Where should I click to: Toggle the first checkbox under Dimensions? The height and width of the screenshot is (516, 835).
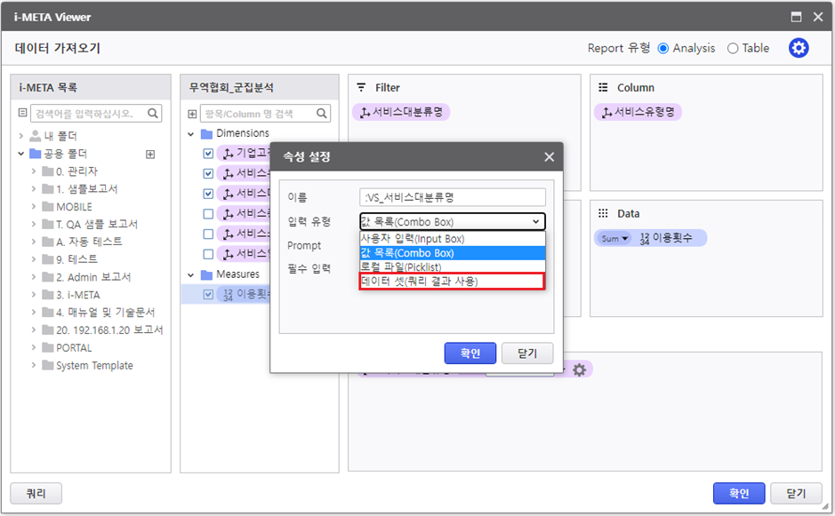(208, 154)
